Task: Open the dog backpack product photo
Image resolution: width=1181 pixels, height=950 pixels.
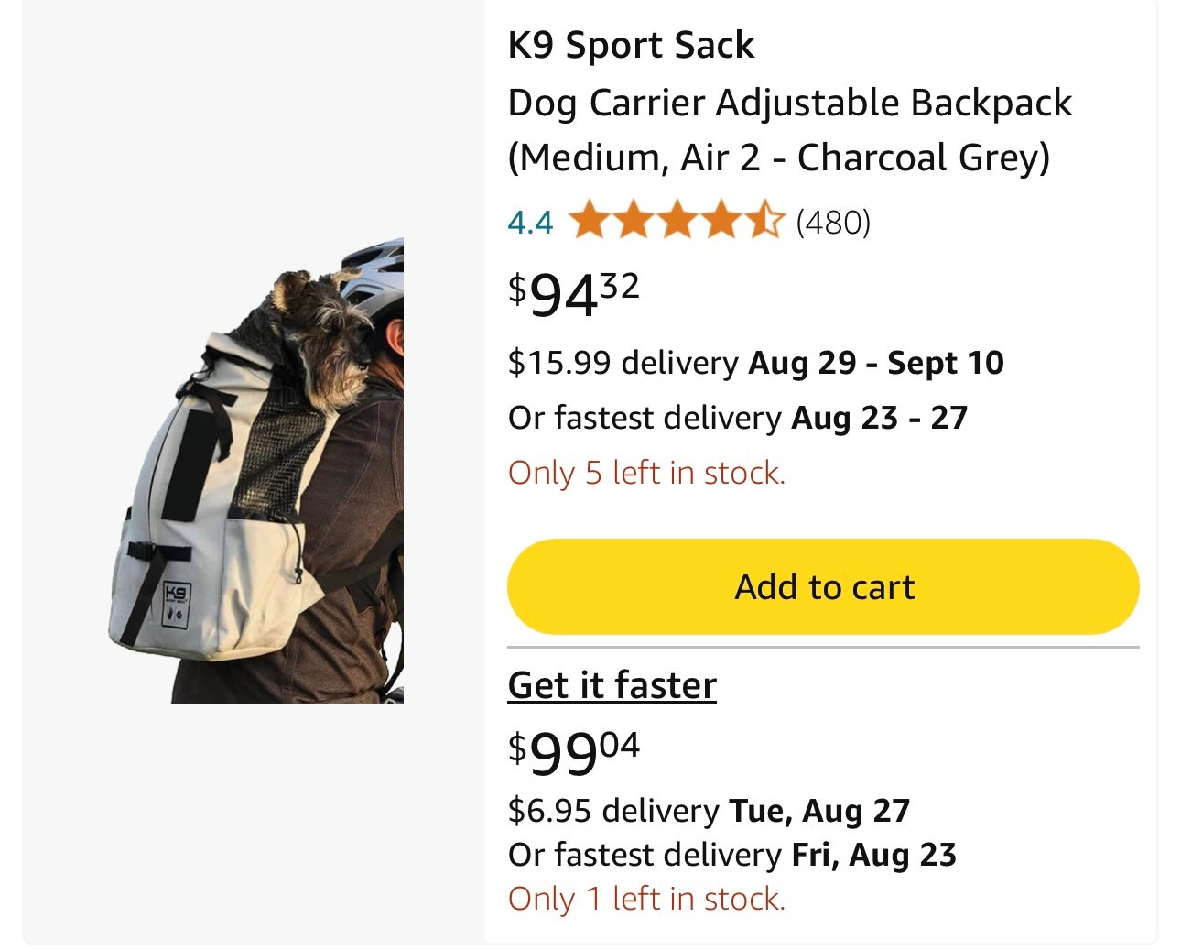Action: [255, 470]
